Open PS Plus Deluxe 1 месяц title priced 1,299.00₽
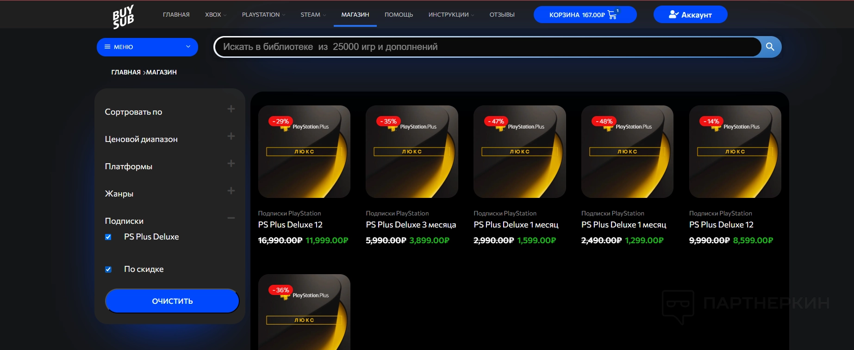854x350 pixels. (624, 225)
